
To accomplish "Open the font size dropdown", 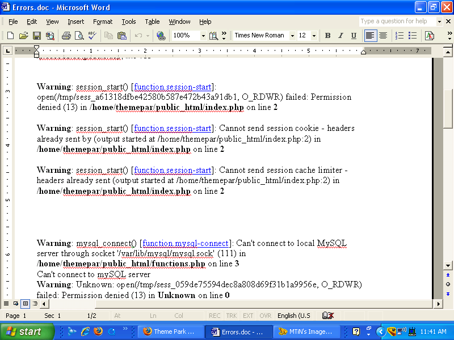I will point(314,36).
